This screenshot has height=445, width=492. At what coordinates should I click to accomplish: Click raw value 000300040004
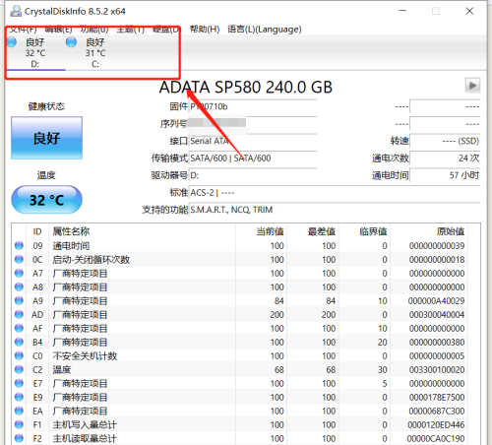437,315
